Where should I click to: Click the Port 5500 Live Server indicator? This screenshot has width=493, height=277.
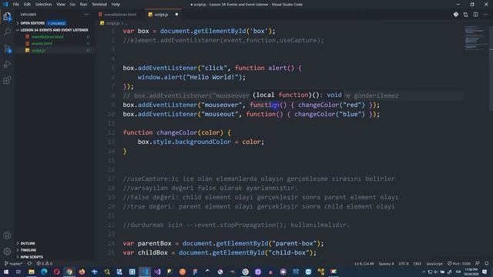click(459, 263)
